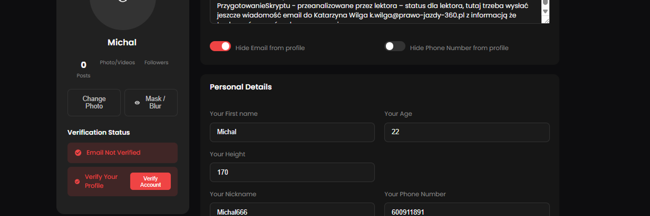The width and height of the screenshot is (650, 216).
Task: Click the red Verify Account button
Action: 150,182
